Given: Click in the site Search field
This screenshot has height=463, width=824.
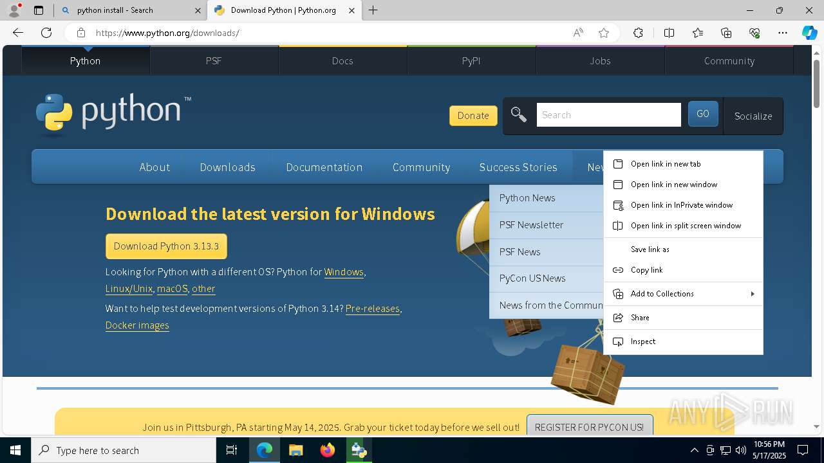Looking at the screenshot, I should pyautogui.click(x=608, y=115).
